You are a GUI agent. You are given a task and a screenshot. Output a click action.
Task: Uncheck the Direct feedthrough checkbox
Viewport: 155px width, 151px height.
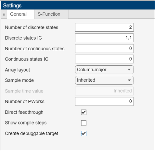coord(84,112)
